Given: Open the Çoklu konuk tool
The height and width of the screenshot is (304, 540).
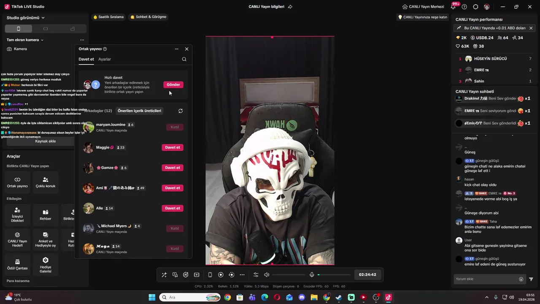Looking at the screenshot, I should (46, 182).
